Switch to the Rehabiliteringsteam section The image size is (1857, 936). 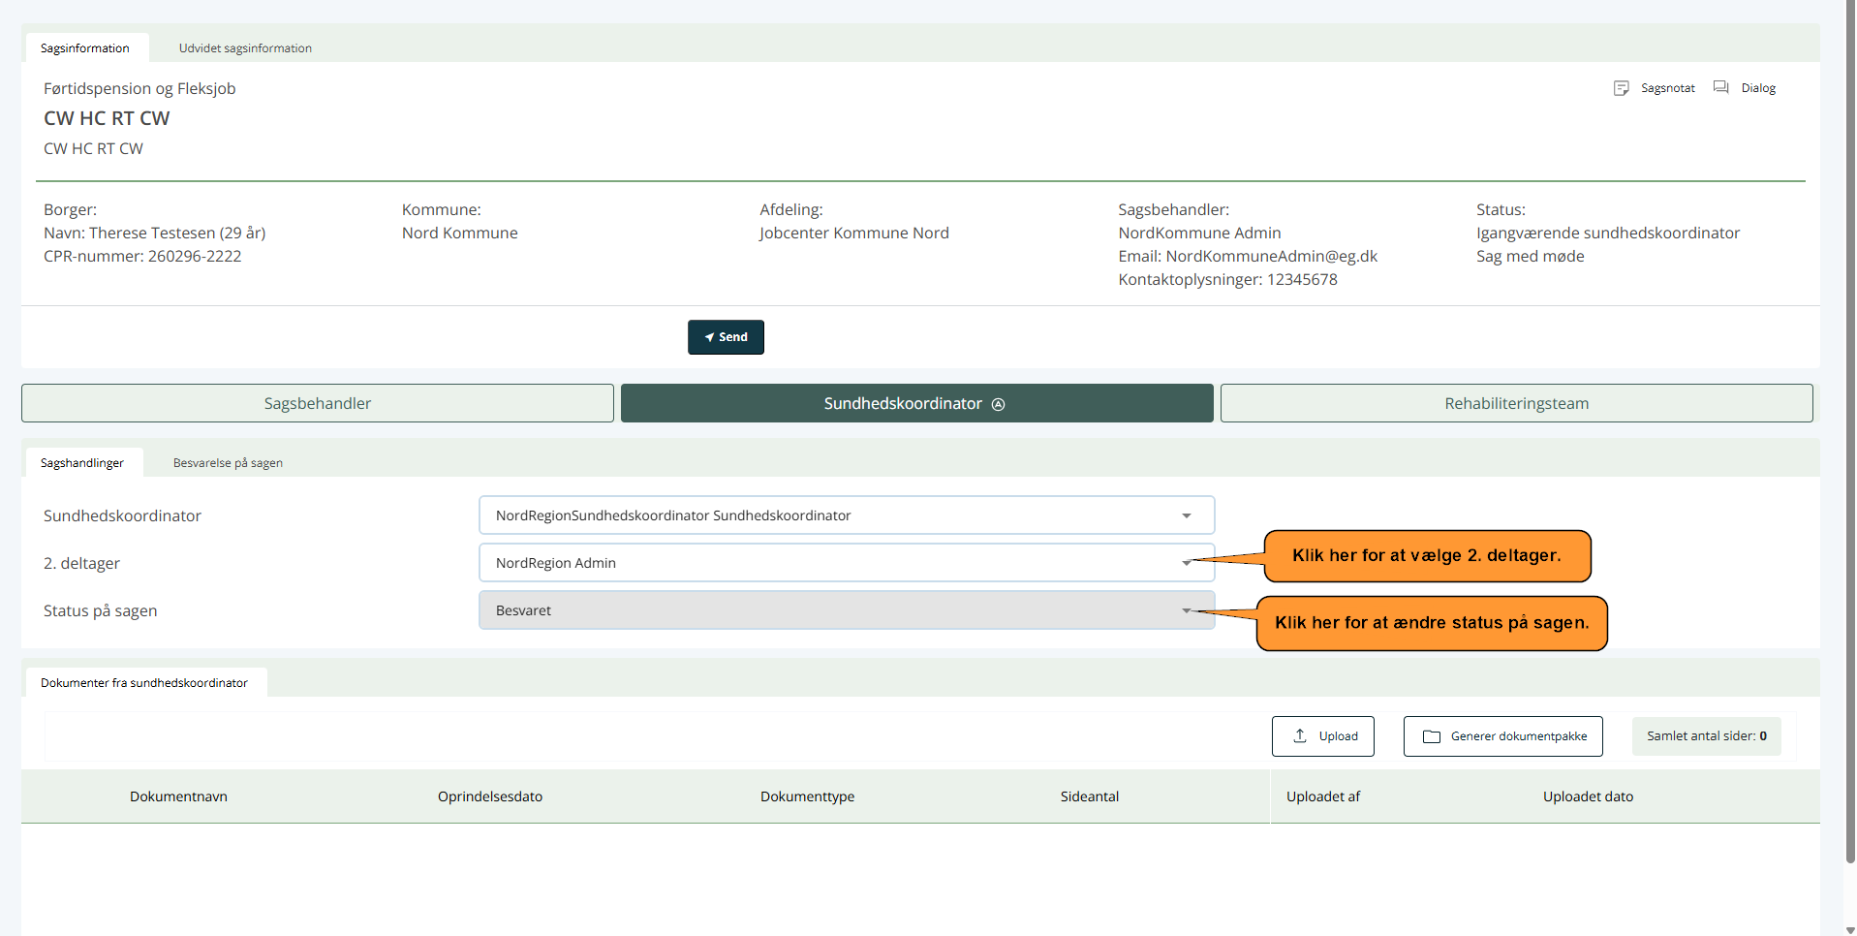pos(1516,403)
